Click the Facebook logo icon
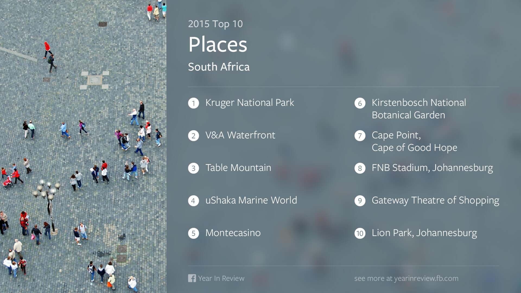 coord(192,278)
